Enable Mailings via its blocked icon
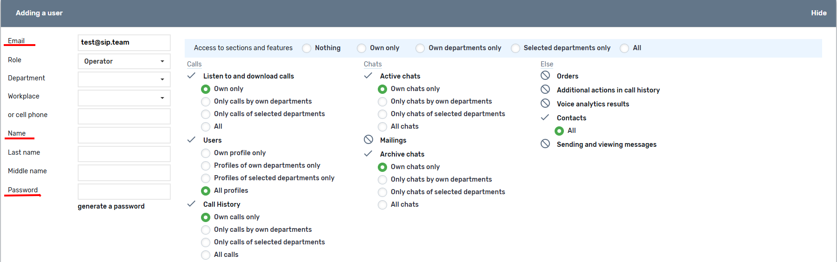This screenshot has width=837, height=262. [x=368, y=140]
